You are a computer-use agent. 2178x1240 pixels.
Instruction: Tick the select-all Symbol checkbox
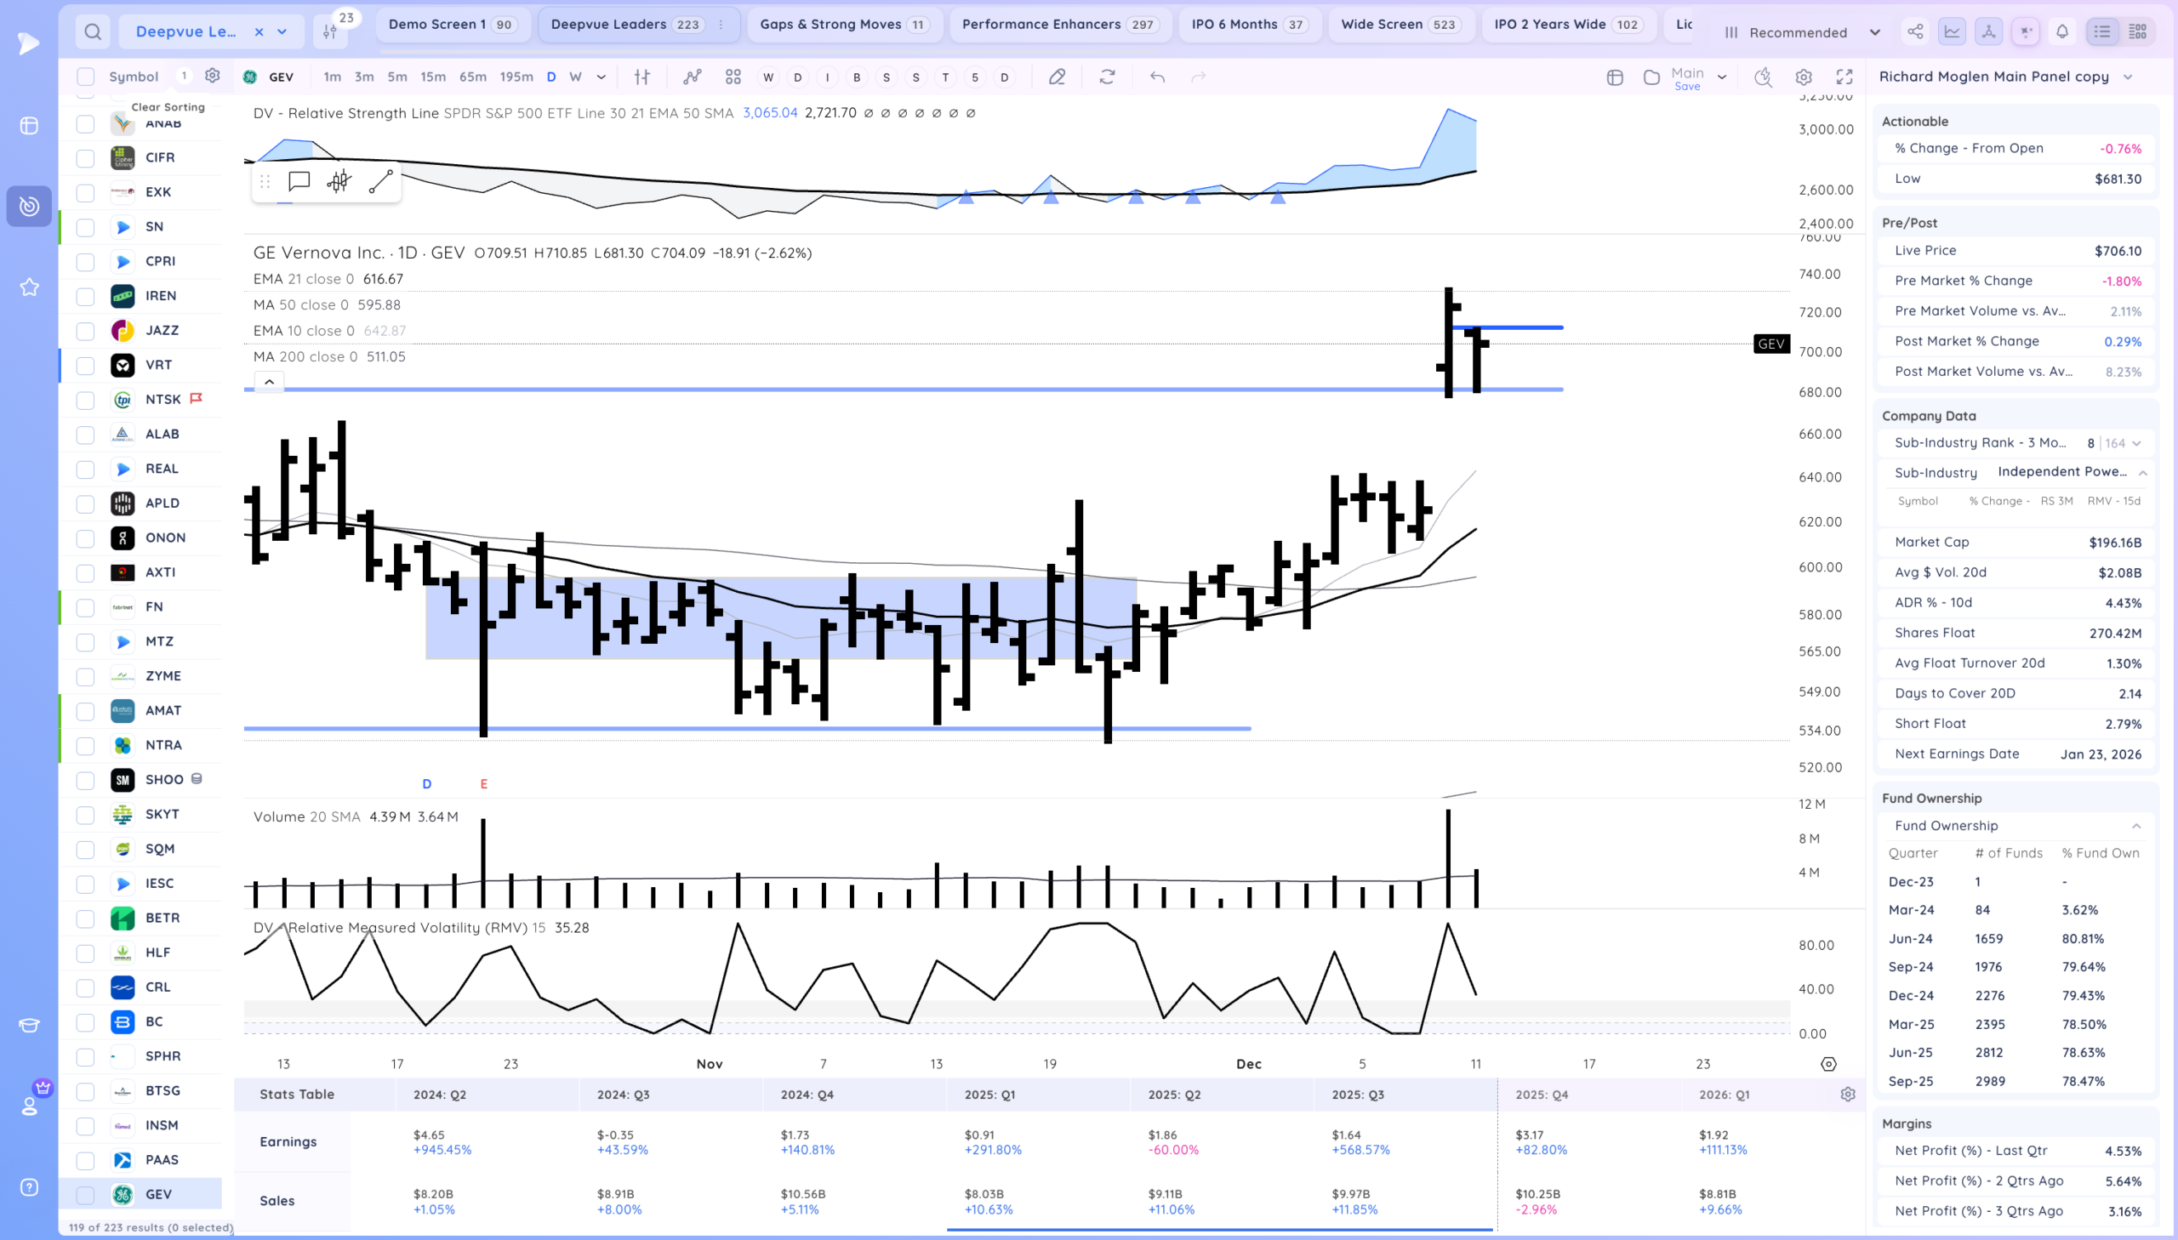85,77
